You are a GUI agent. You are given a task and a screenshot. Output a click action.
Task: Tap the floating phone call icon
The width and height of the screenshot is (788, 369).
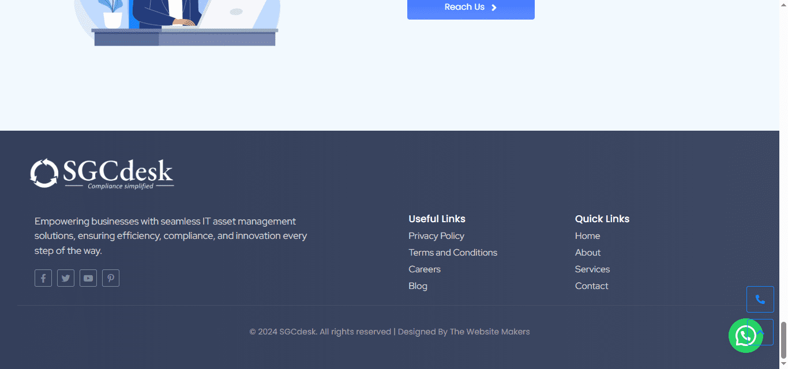(760, 299)
